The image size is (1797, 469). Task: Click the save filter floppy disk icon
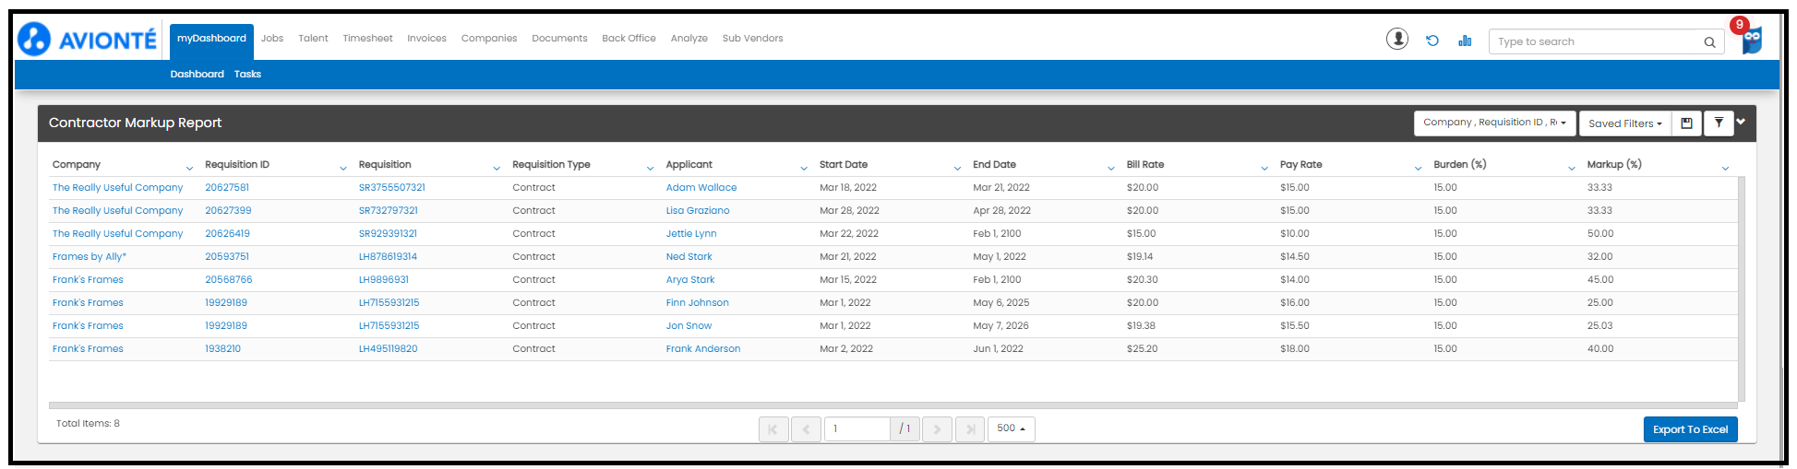[x=1686, y=123]
